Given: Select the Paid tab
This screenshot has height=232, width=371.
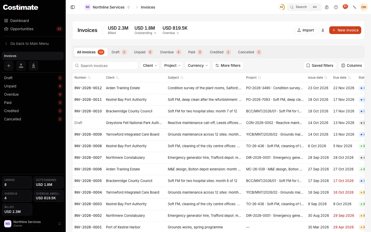Looking at the screenshot, I should [195, 52].
